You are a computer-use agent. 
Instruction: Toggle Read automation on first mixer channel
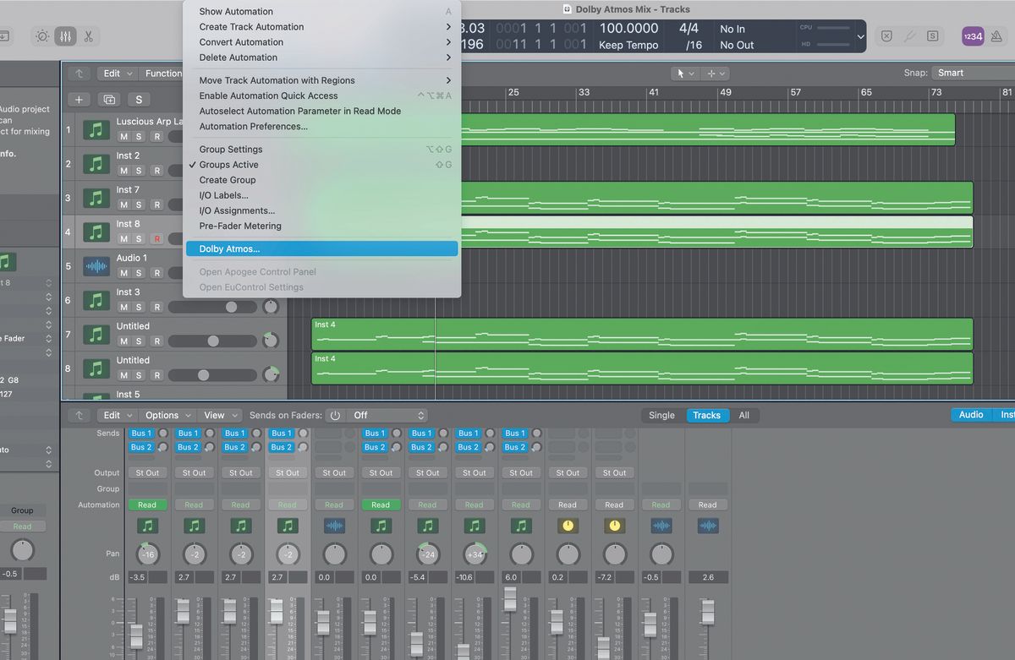[x=147, y=505]
